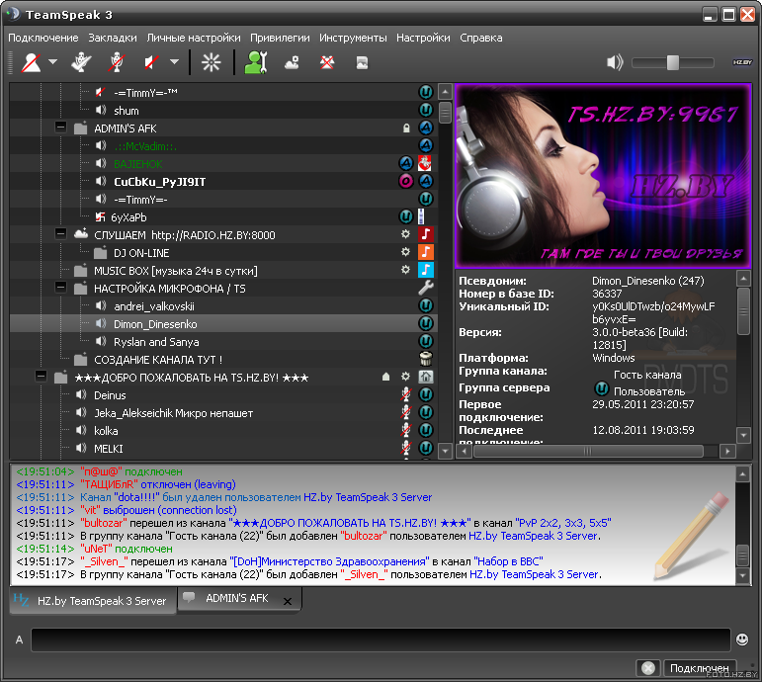Select channel СОЗДАНИЕ КАНАЛА ТУТ !
The image size is (762, 682).
pos(158,360)
